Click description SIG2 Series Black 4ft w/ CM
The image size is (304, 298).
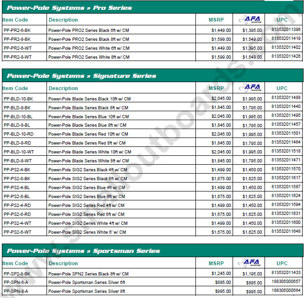[88, 170]
